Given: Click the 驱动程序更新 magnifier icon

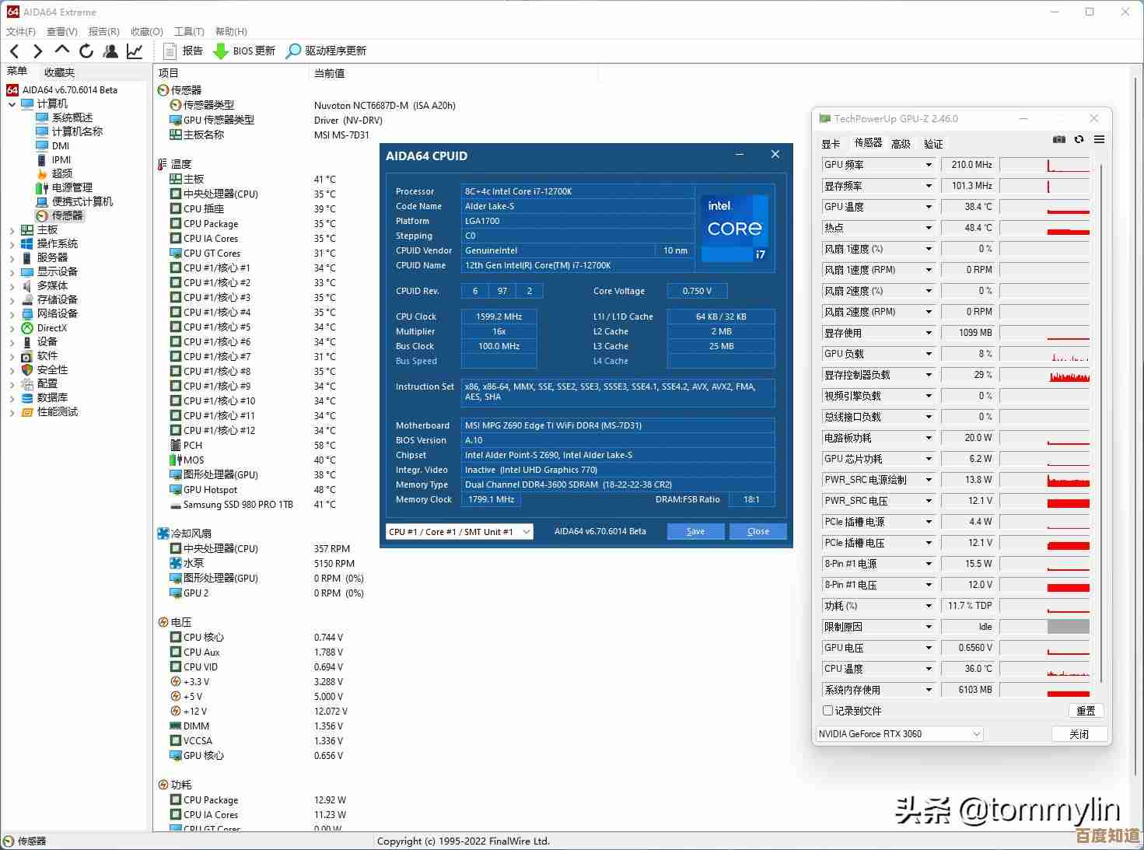Looking at the screenshot, I should click(293, 51).
